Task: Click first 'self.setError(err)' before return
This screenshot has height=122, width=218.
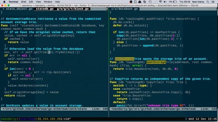Action: (24, 59)
